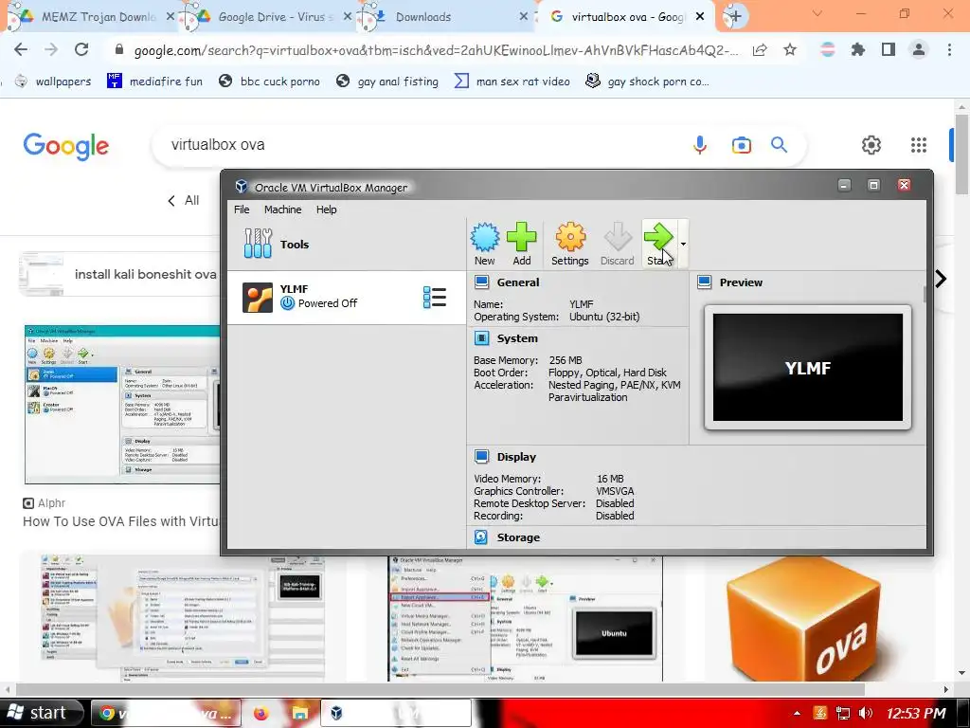Screen dimensions: 970x728
Task: Search by image with camera icon
Action: 741,145
